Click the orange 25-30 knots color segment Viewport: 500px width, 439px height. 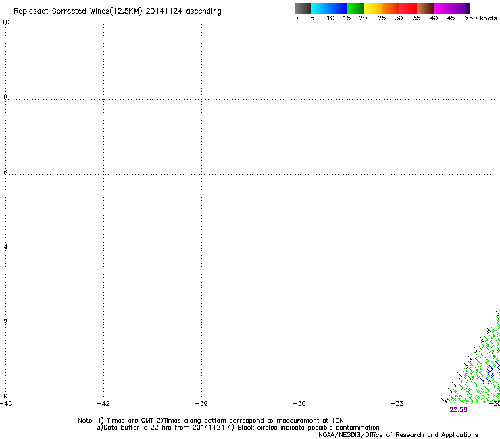[x=391, y=8]
